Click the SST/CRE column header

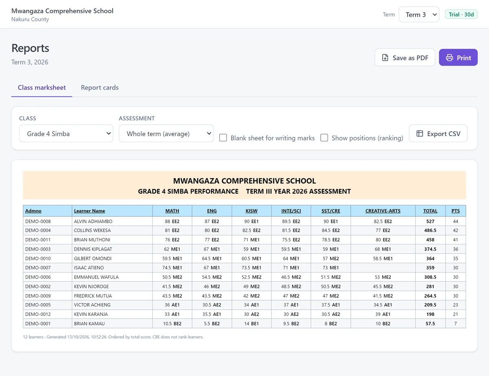[x=330, y=211]
